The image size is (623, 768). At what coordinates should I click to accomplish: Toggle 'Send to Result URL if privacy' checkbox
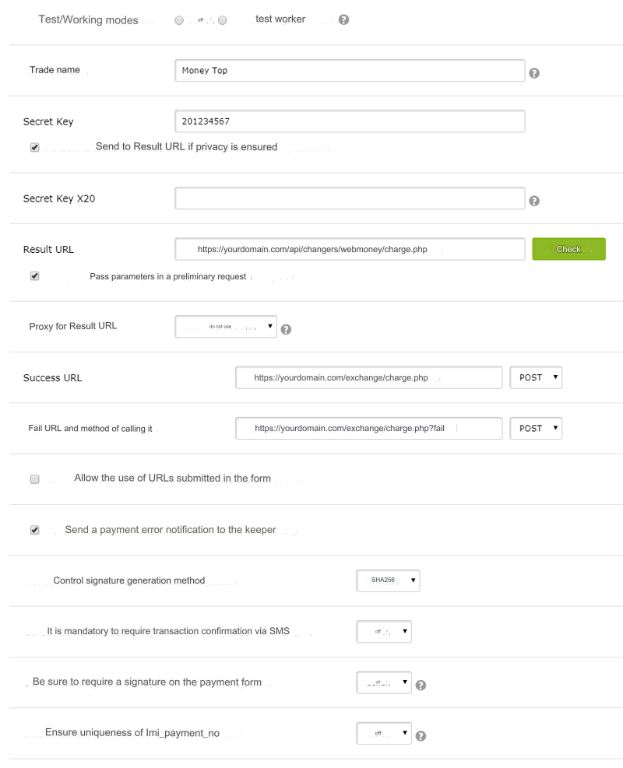(x=34, y=147)
